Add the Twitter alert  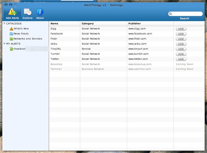tap(181, 59)
